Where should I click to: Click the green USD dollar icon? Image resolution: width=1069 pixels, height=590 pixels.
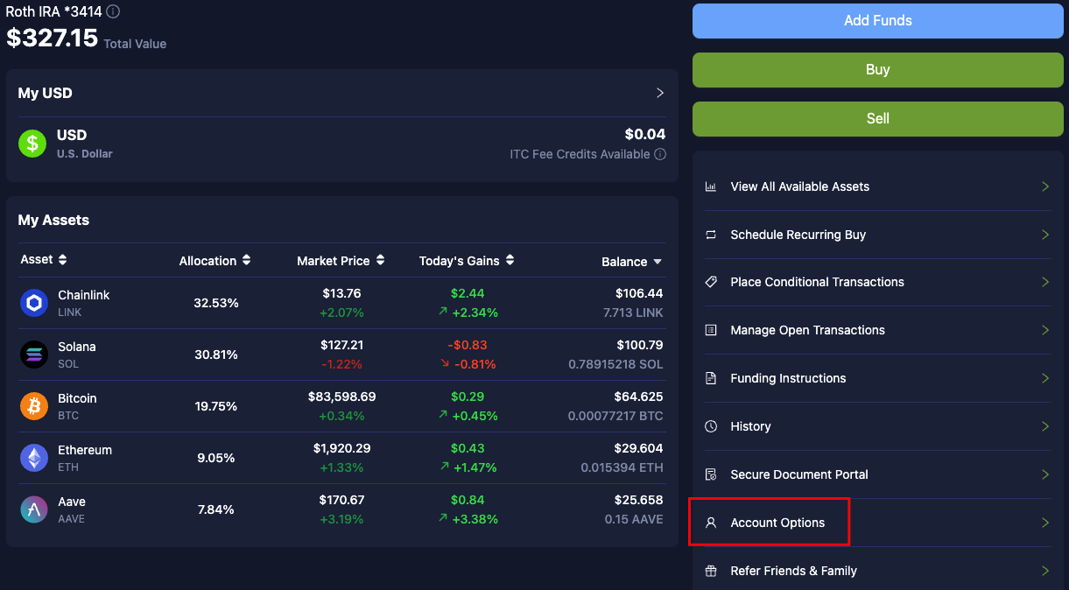(x=33, y=144)
